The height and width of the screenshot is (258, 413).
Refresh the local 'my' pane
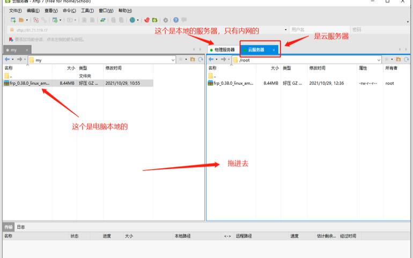point(201,60)
